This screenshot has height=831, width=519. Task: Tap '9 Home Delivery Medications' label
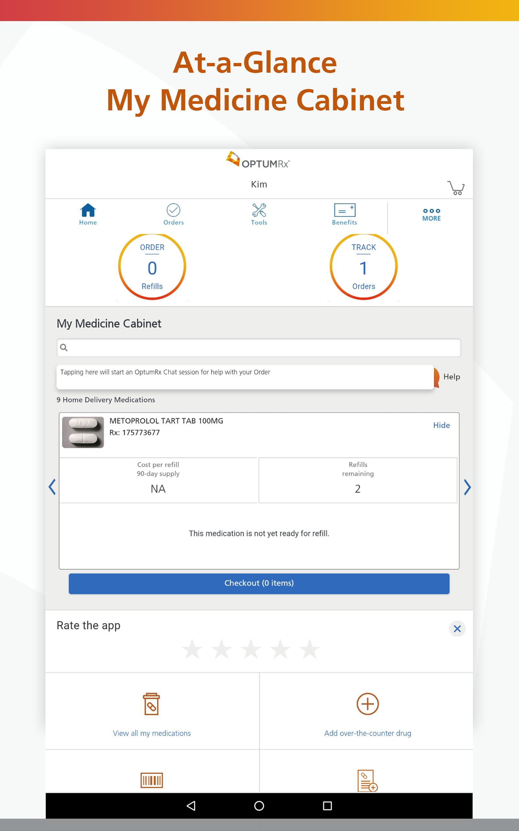(106, 400)
